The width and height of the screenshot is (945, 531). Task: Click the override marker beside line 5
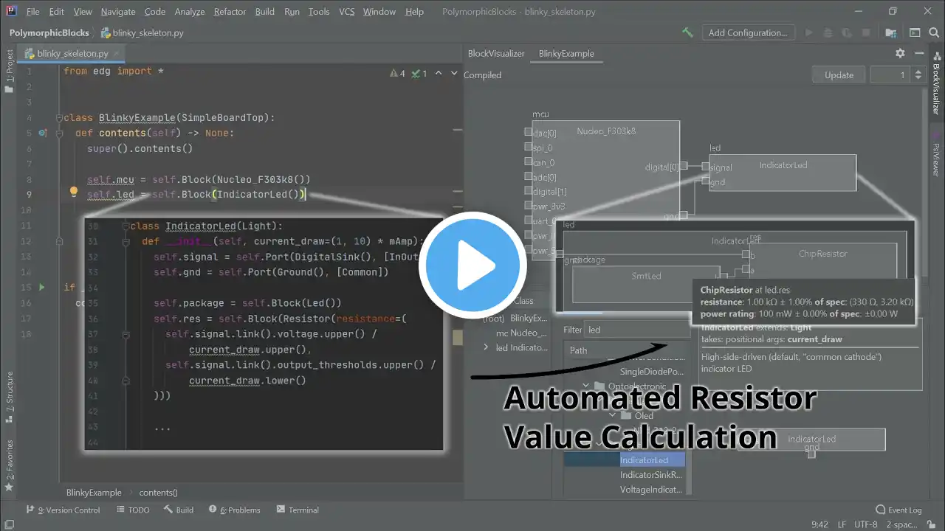42,133
